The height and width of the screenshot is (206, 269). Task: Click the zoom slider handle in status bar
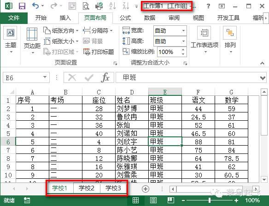(210, 200)
